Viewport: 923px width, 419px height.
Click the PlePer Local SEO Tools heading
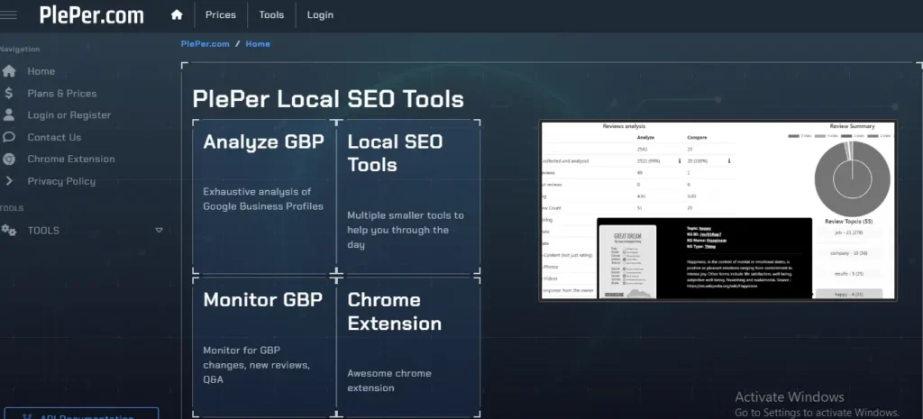[328, 99]
